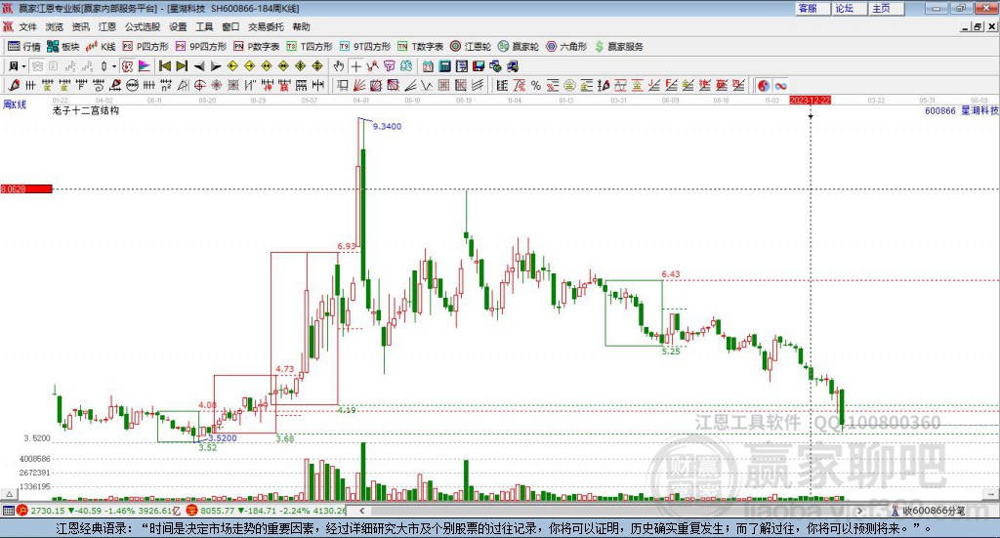Open the 窗口 menu
This screenshot has width=1000, height=538.
pyautogui.click(x=230, y=26)
